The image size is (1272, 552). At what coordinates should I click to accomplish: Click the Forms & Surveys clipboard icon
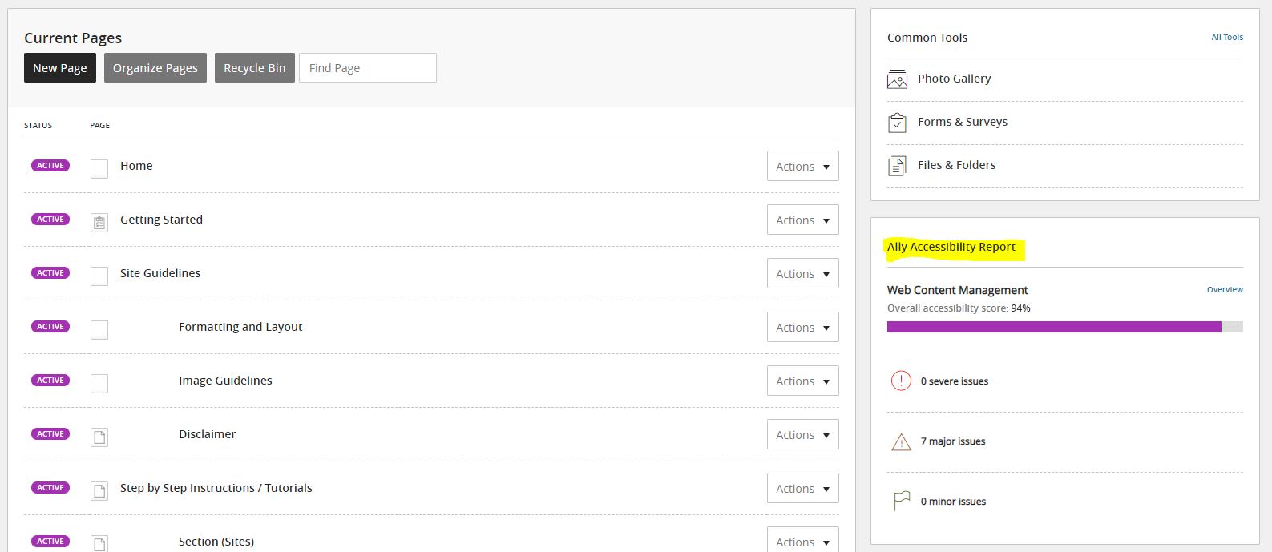[x=897, y=123]
